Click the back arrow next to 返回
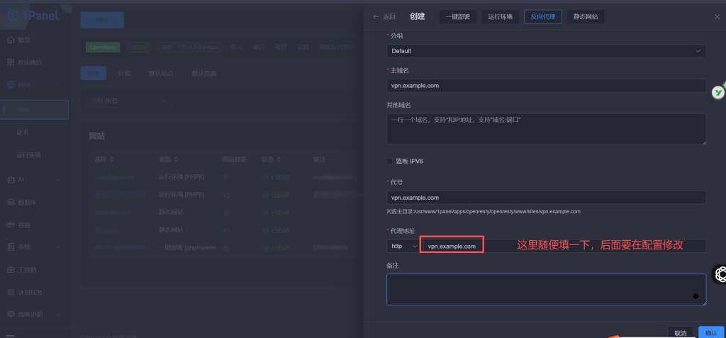 376,16
